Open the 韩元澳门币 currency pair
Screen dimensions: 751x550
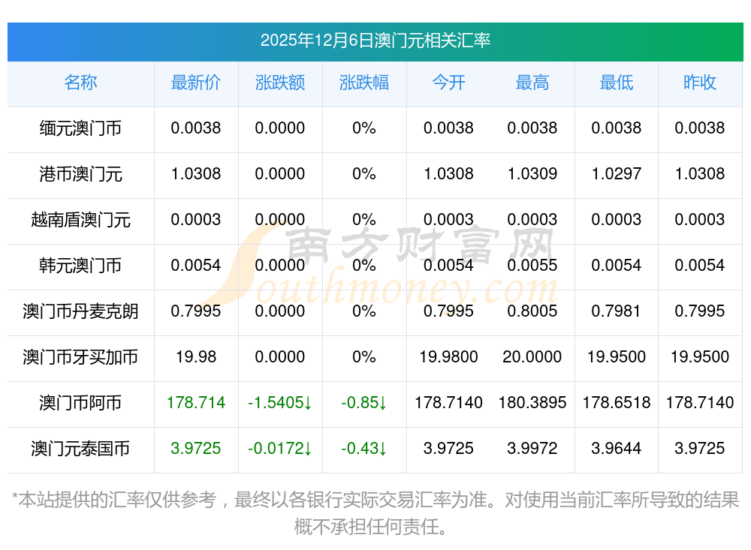coord(80,266)
